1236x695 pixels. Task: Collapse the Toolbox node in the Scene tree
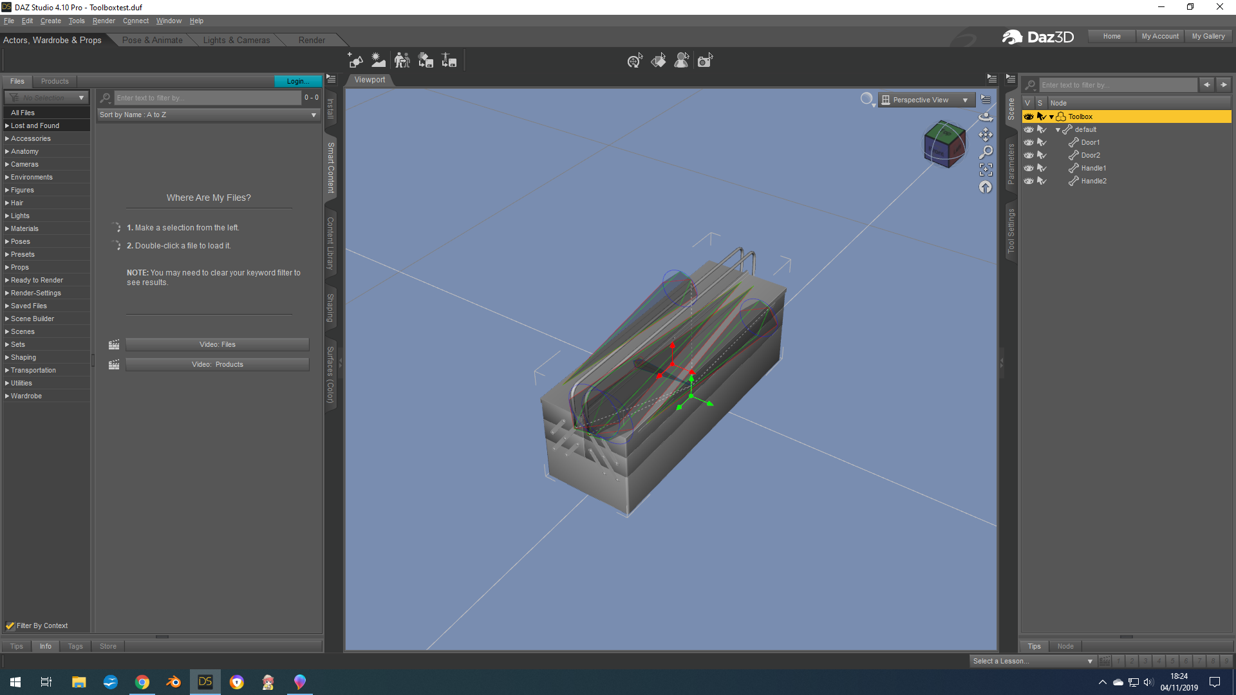click(x=1051, y=117)
